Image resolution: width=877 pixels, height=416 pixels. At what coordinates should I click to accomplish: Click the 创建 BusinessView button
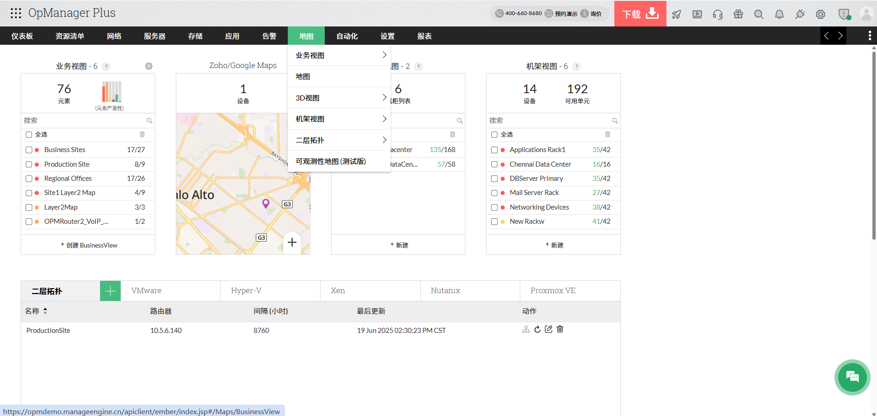[x=90, y=245]
